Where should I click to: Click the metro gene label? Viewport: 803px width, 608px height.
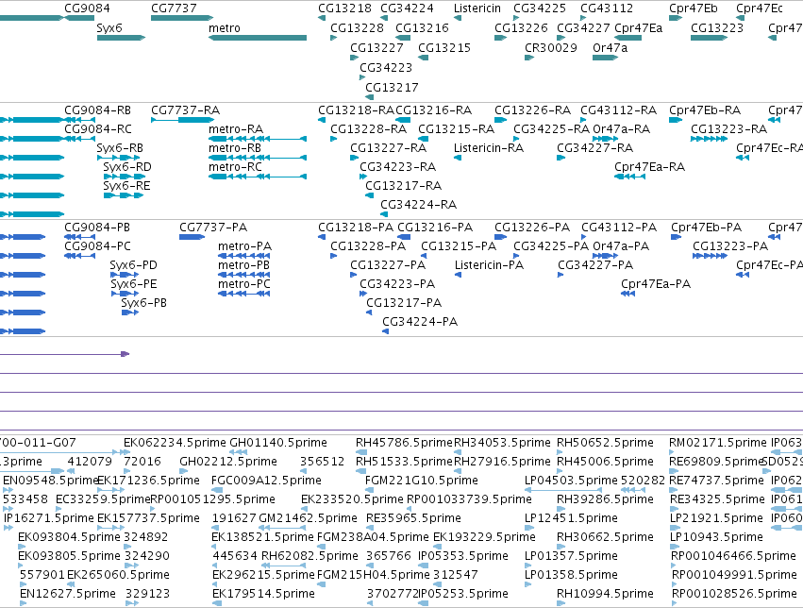click(x=225, y=28)
